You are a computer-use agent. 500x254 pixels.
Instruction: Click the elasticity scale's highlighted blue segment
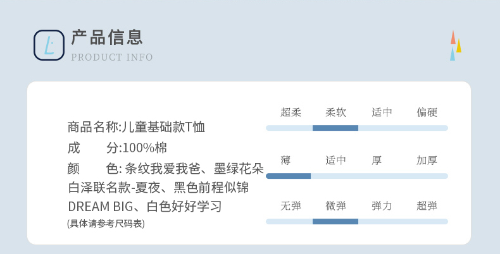coord(335,221)
